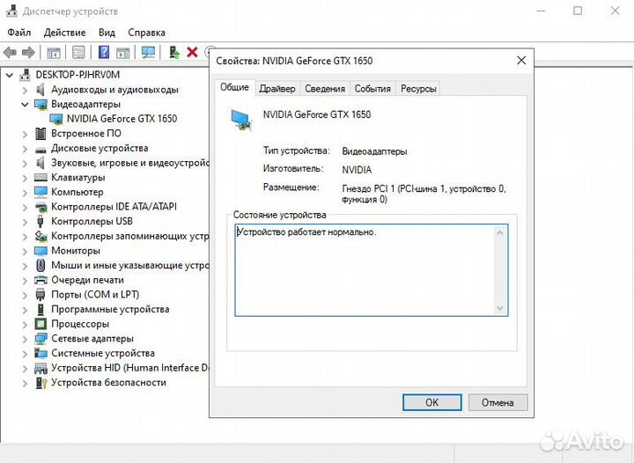Viewport: 634px width, 463px height.
Task: Expand the Порты (COM и LPT) node
Action: [x=25, y=296]
